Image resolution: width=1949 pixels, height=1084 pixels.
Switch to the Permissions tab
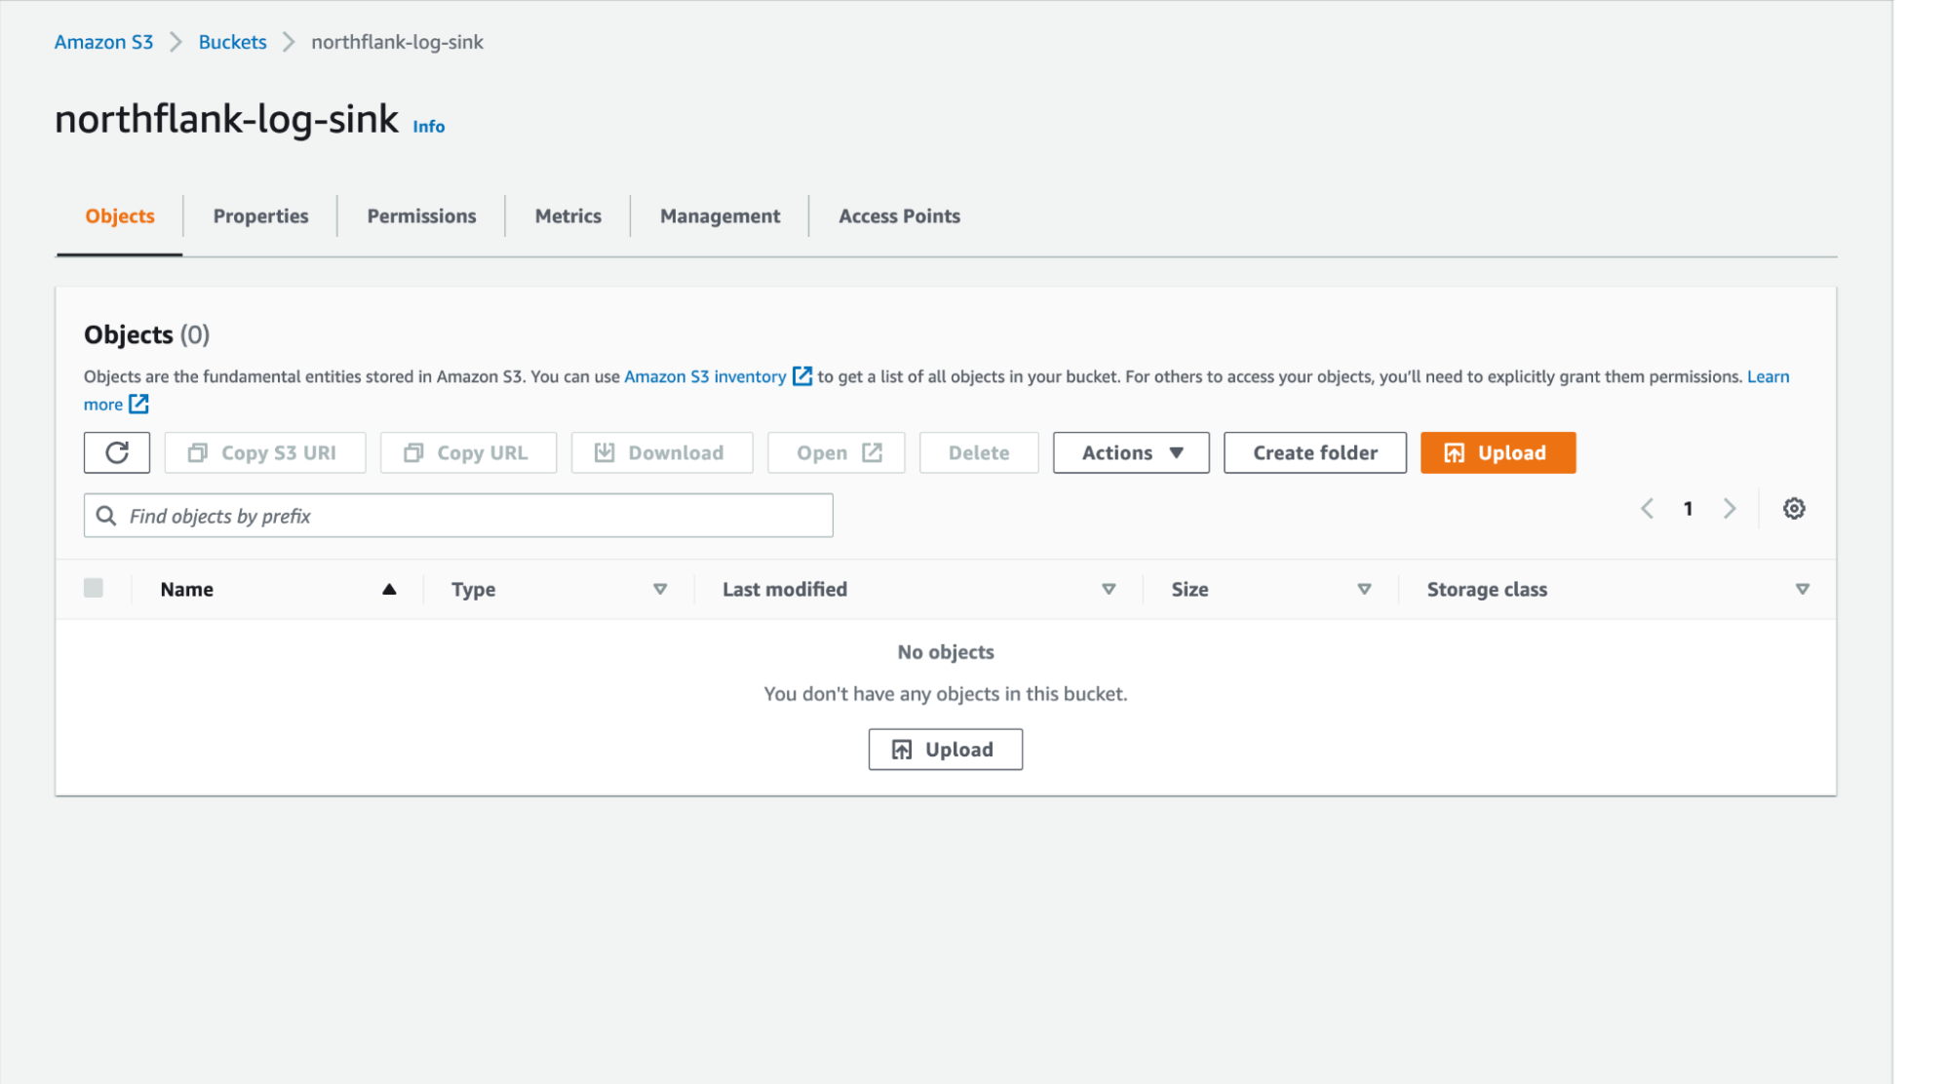point(420,215)
